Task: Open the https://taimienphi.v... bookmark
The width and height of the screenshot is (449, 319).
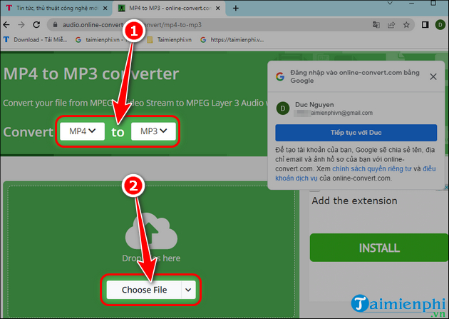Action: pos(232,40)
